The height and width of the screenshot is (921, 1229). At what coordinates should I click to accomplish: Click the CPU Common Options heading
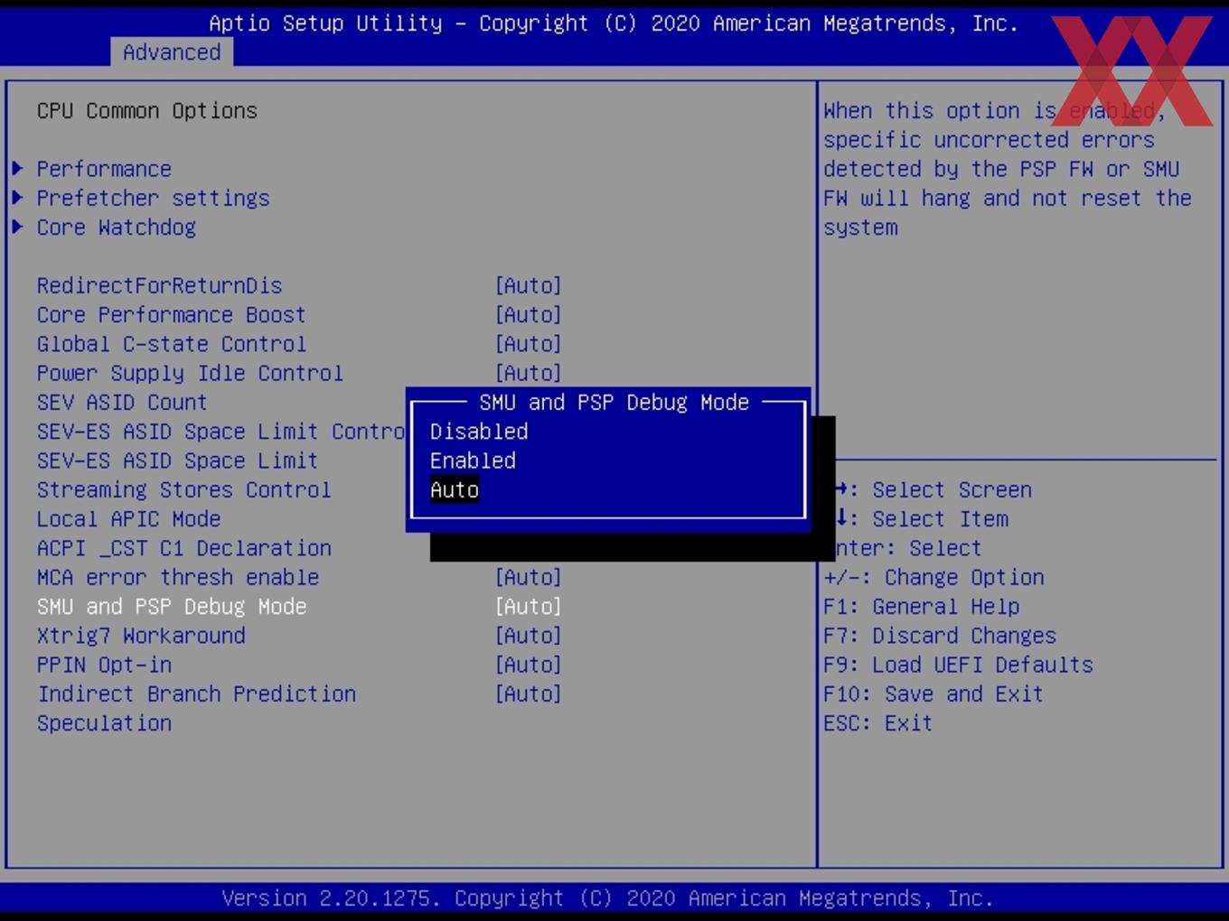coord(146,110)
